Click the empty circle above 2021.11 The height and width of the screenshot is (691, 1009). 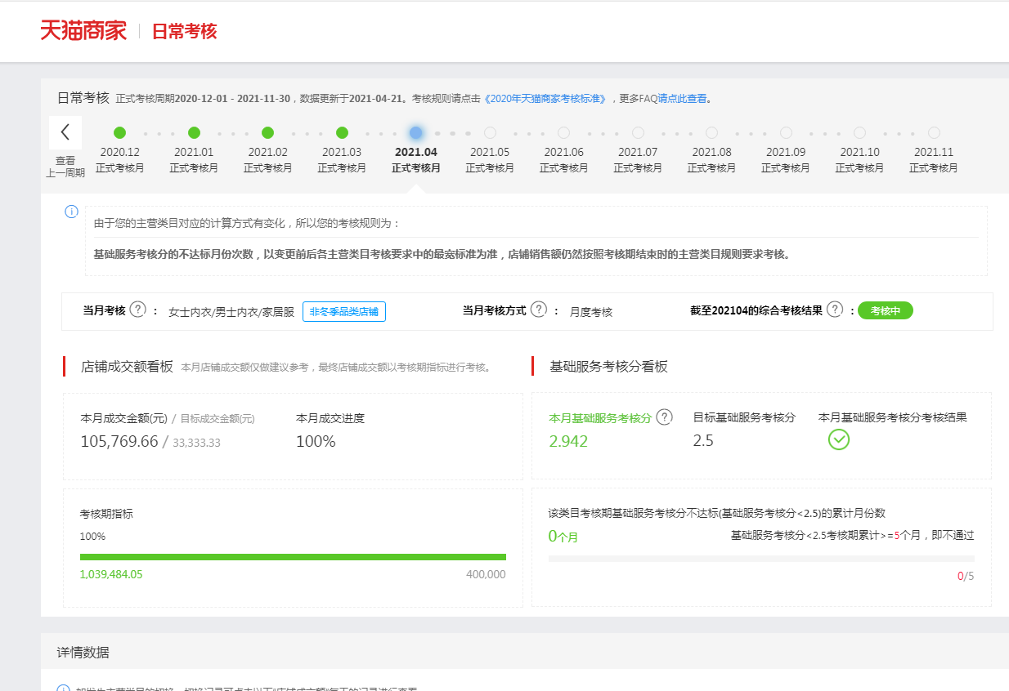934,132
